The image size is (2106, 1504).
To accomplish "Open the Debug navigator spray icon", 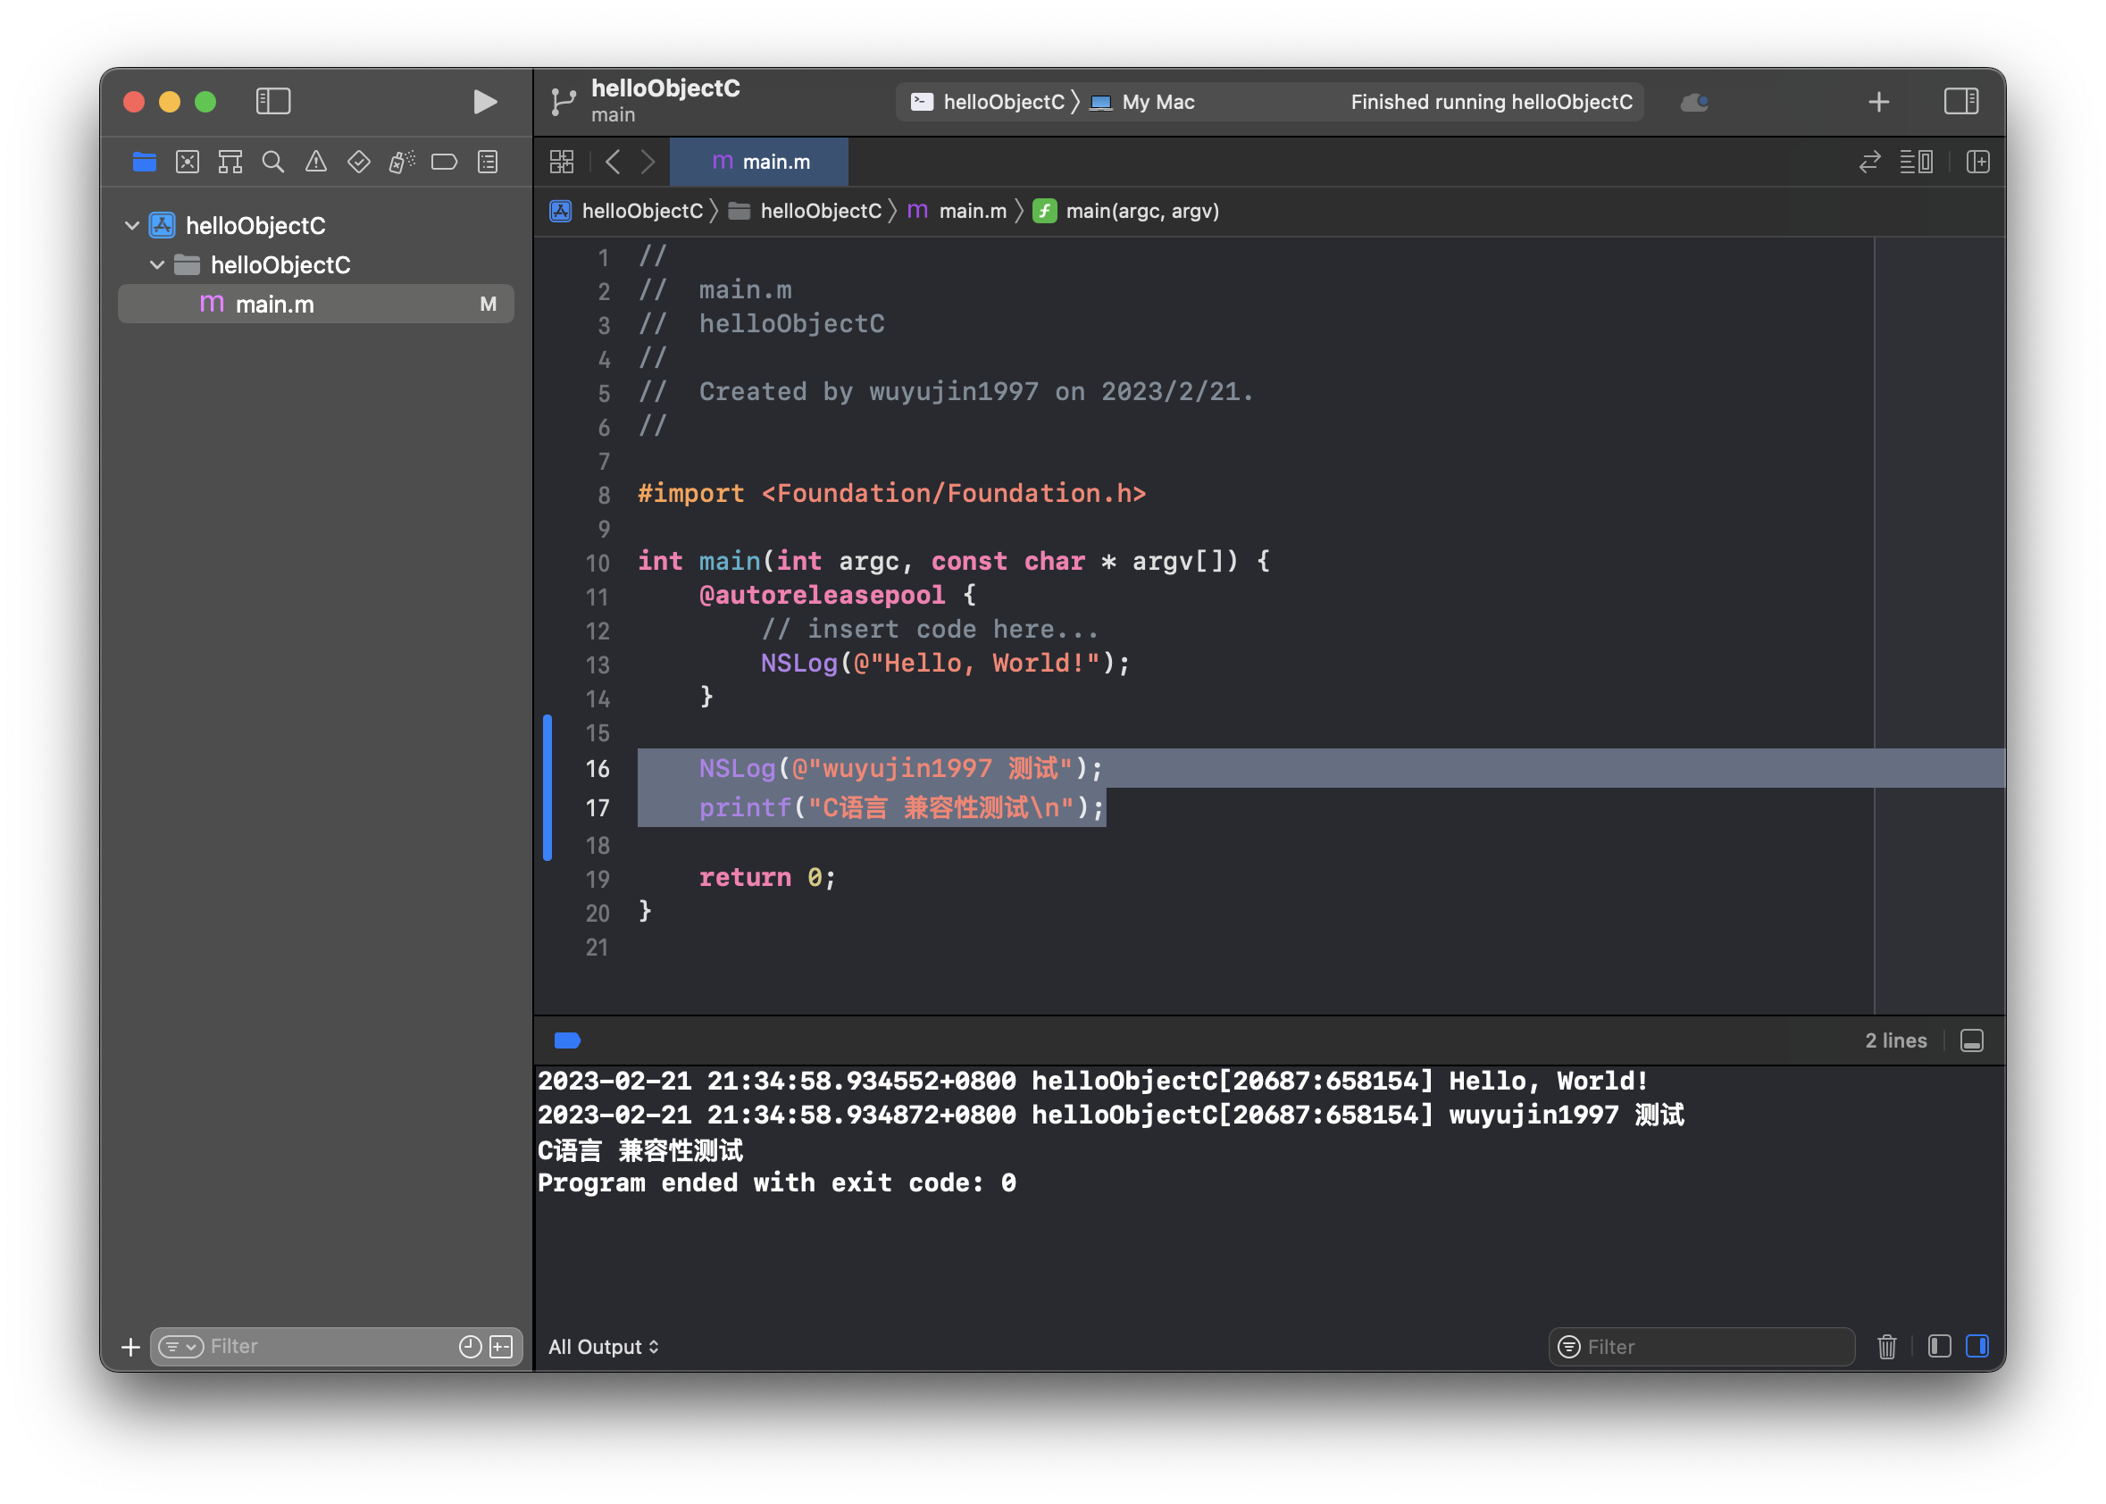I will (x=401, y=162).
